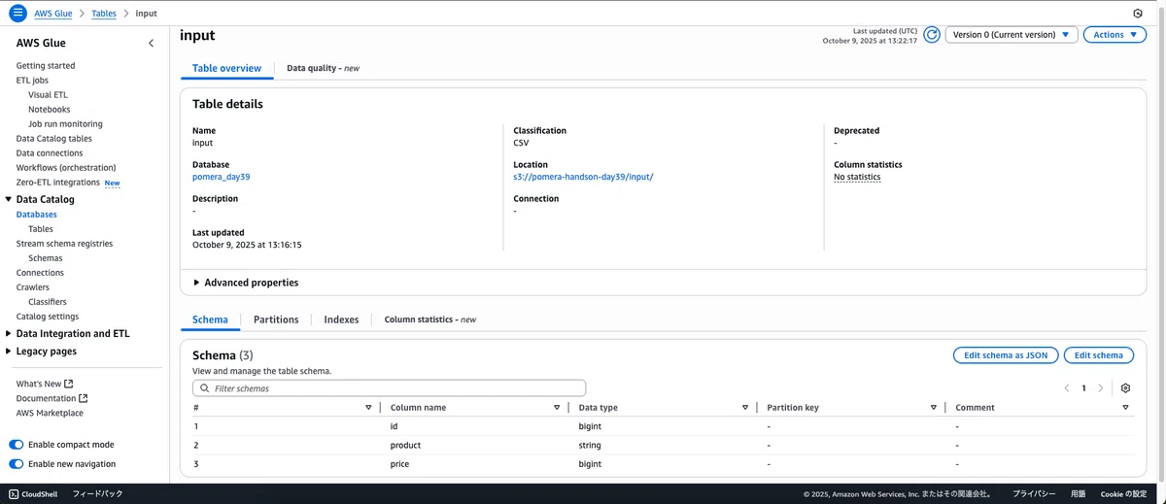Go to the previous schema page arrow
Viewport: 1166px width, 504px height.
(1067, 388)
